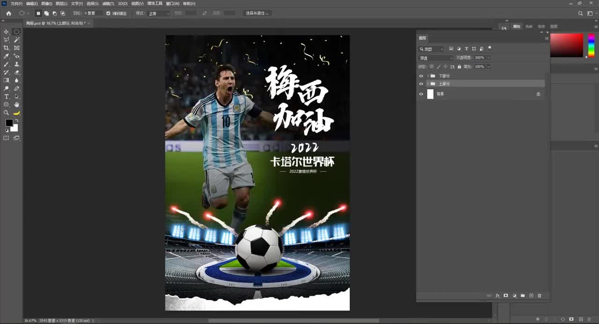
Task: Hide the 上部分 layer group
Action: pyautogui.click(x=421, y=84)
